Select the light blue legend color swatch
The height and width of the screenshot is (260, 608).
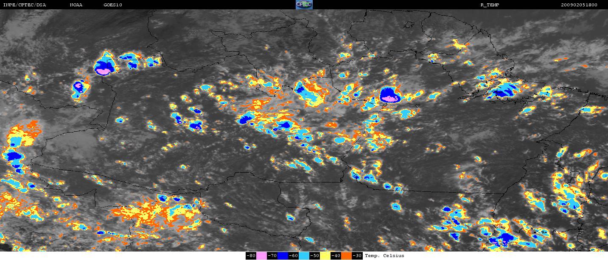(x=304, y=256)
